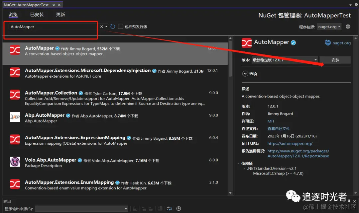Click the Volo.Abp.AutoMapper purple spiral icon

(15, 162)
